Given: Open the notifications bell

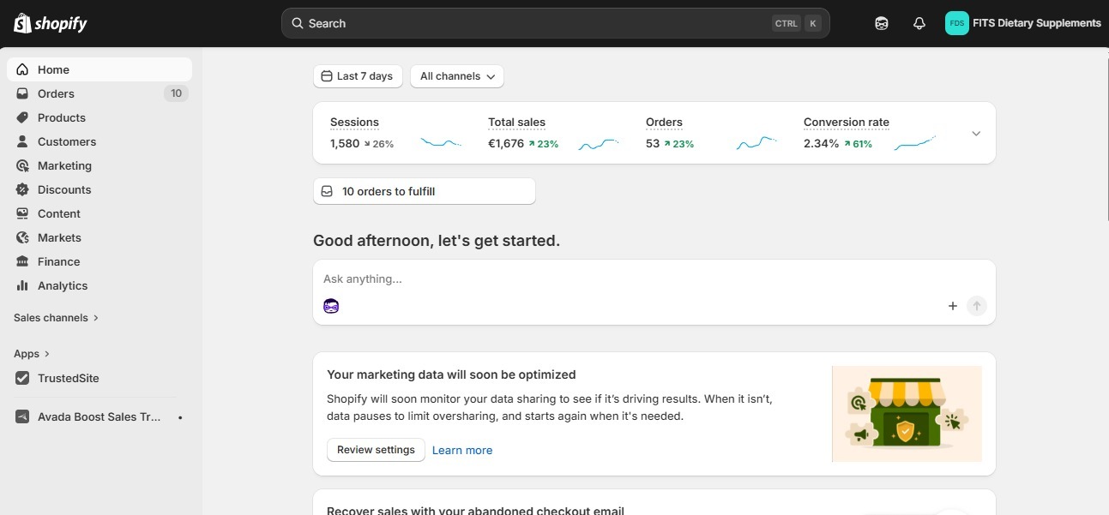Looking at the screenshot, I should (919, 23).
